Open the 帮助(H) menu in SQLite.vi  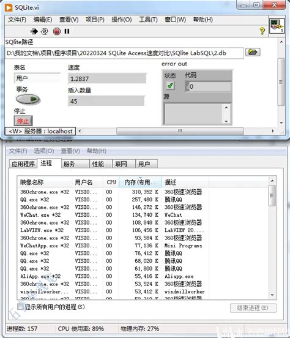point(203,20)
